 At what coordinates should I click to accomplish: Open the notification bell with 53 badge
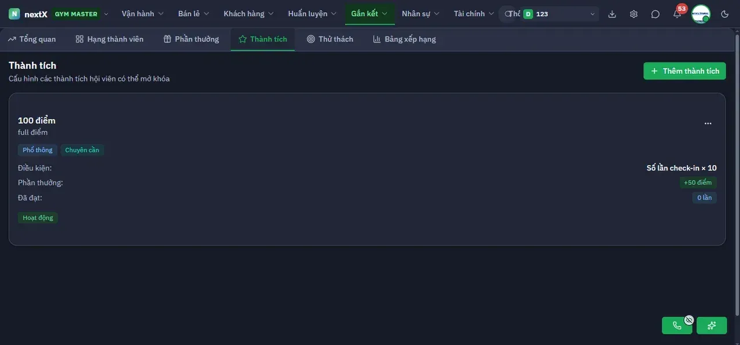(677, 14)
